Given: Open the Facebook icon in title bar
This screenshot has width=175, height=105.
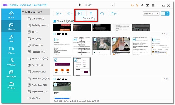Looking at the screenshot, I should coord(142,6).
